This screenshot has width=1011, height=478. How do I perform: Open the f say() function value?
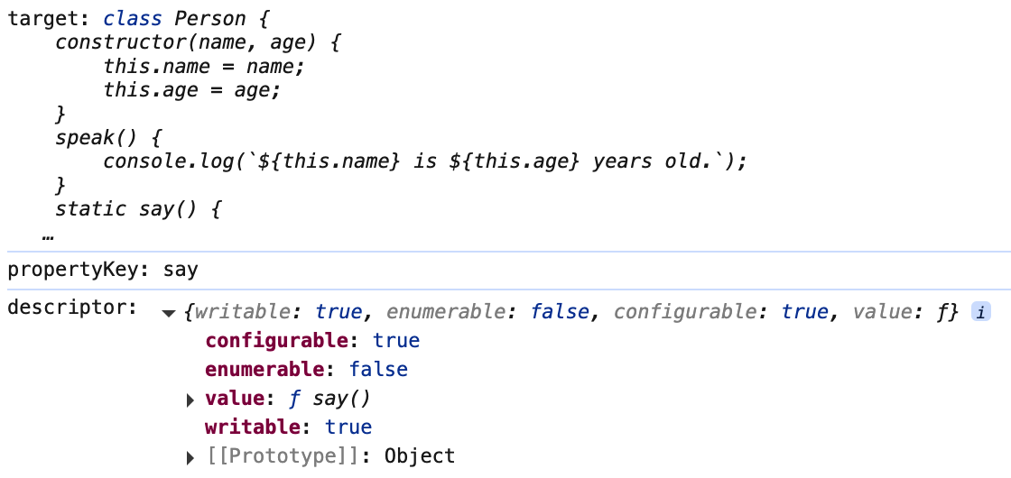point(330,399)
